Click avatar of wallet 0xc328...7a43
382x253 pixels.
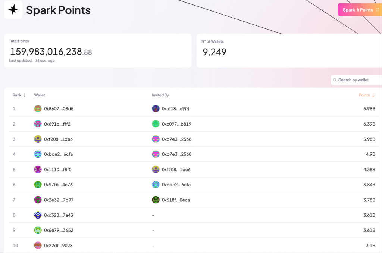[38, 215]
